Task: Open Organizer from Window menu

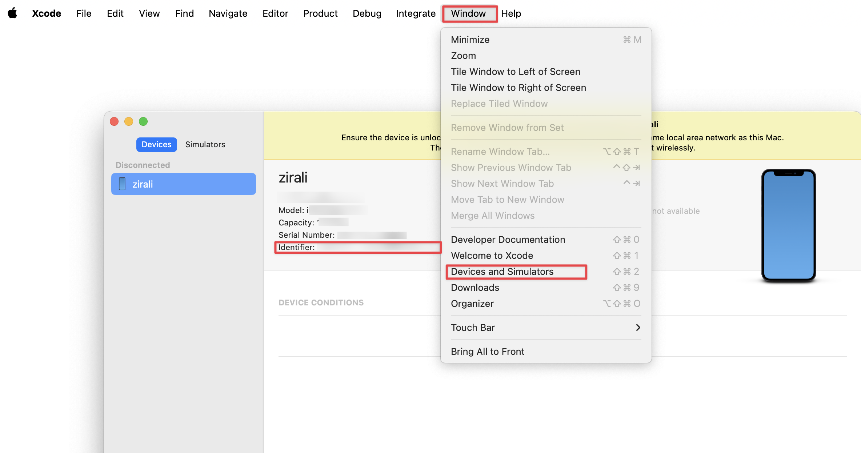Action: pyautogui.click(x=546, y=304)
